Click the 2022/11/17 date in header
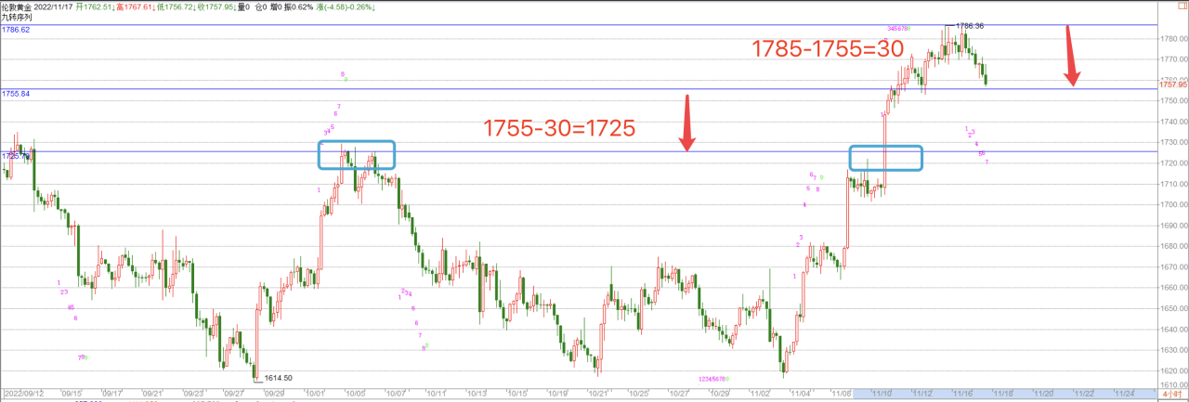 pos(55,6)
